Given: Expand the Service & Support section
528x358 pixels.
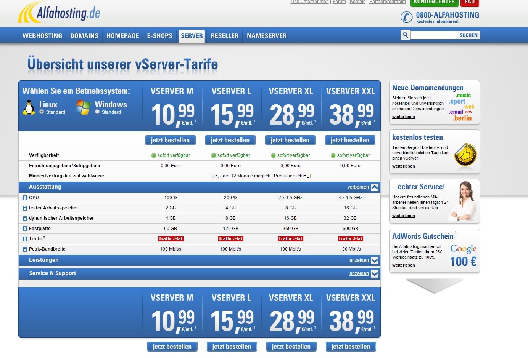Looking at the screenshot, I should [x=375, y=273].
